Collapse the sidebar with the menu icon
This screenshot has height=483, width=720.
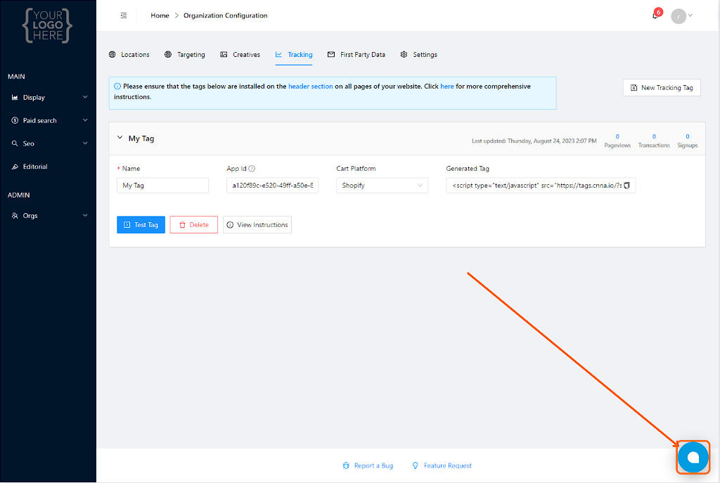pyautogui.click(x=124, y=15)
